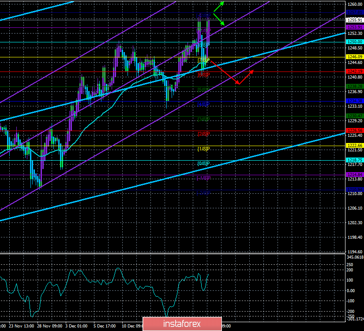Select the 1248.50 axis value
The height and width of the screenshot is (331, 364).
[x=355, y=48]
